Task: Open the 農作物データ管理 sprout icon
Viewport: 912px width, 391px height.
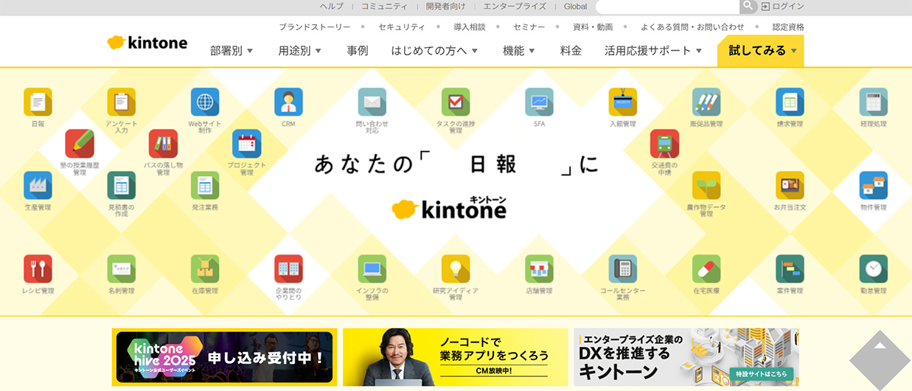Action: click(706, 186)
